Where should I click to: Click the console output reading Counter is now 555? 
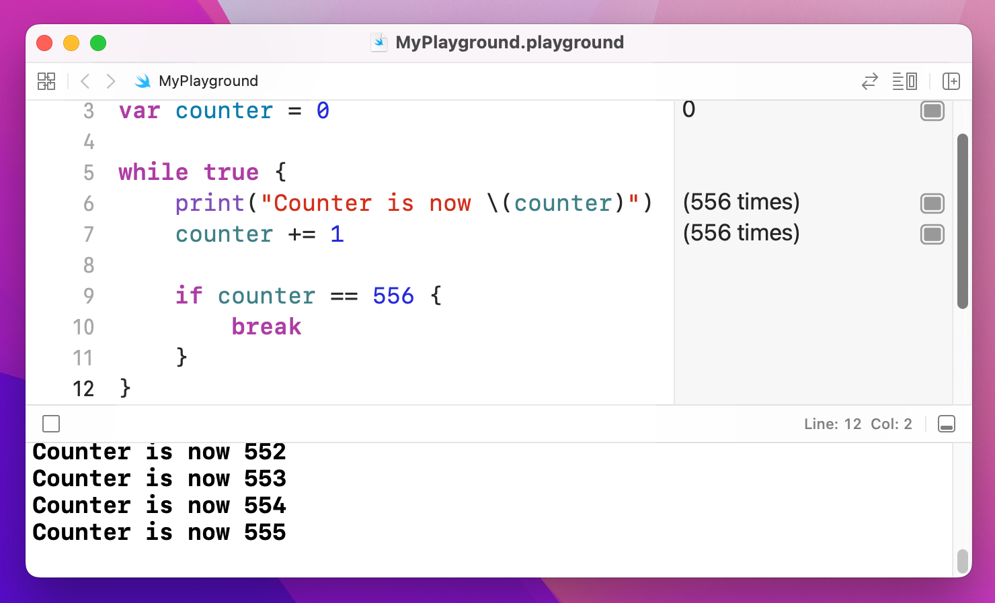159,532
